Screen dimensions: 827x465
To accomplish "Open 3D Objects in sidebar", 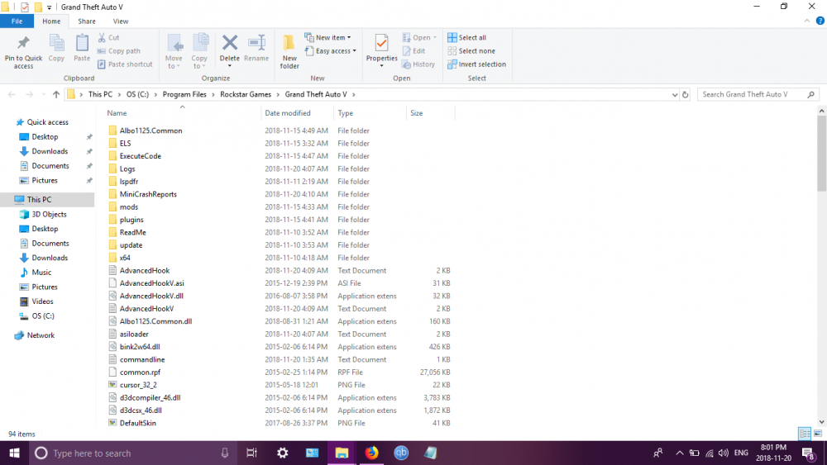I will point(49,215).
